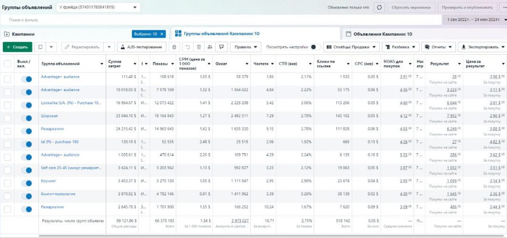507x238 pixels.
Task: Toggle the 'Посмотреть настройки' switch
Action: coord(314,47)
